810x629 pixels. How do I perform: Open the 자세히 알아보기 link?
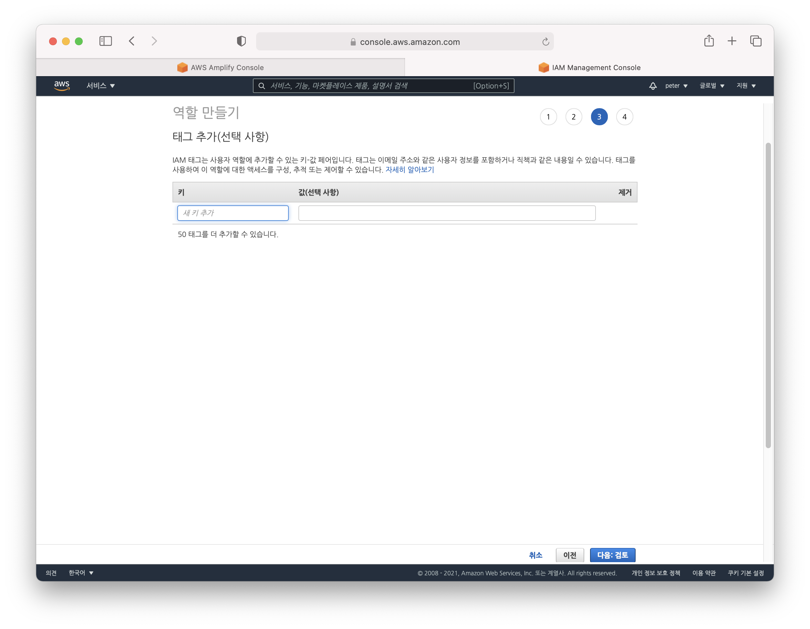pyautogui.click(x=410, y=170)
